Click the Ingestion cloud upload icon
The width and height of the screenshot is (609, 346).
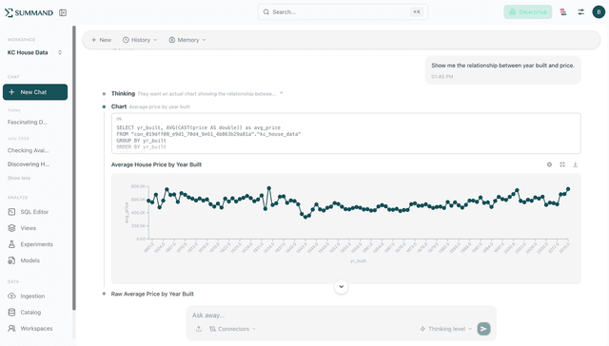pos(11,296)
